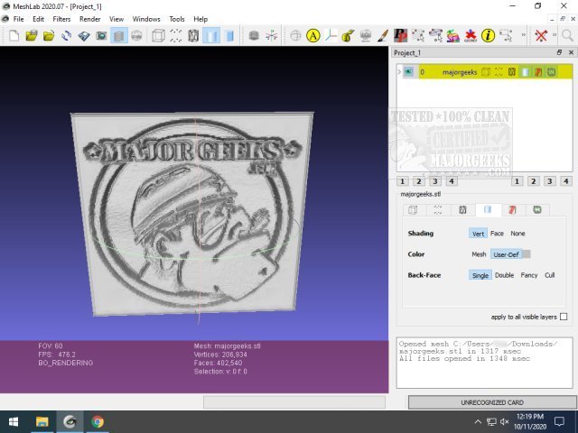Click the green apple align tool

[348, 36]
